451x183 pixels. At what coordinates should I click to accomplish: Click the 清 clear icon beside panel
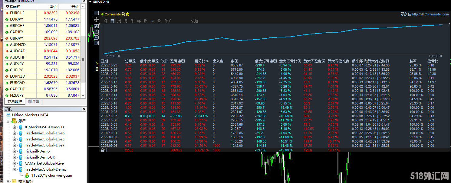click(96, 26)
